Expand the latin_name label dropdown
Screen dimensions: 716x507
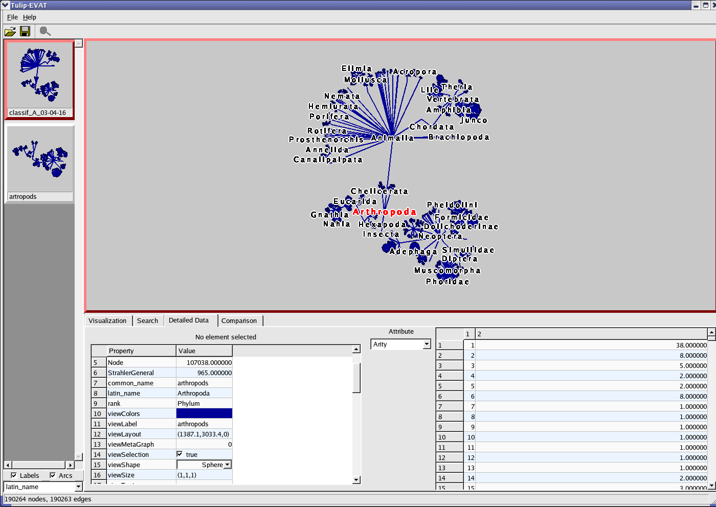(78, 487)
